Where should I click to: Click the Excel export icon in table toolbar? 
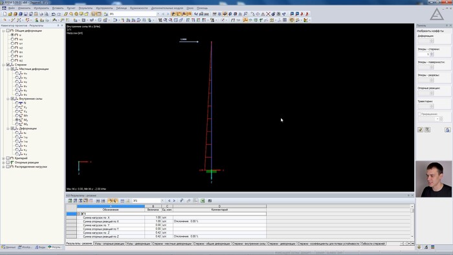[x=203, y=201]
